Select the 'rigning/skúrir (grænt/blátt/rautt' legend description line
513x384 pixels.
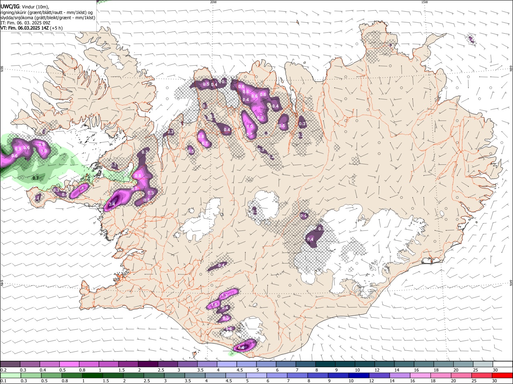47,12
